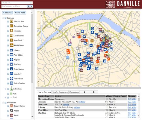Screen dimensions: 142x120
Task: Click the Police Station legend icon
Action: (11, 83)
